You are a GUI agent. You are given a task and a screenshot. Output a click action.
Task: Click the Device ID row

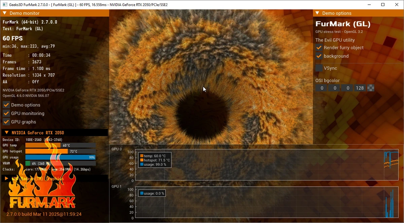(32, 140)
